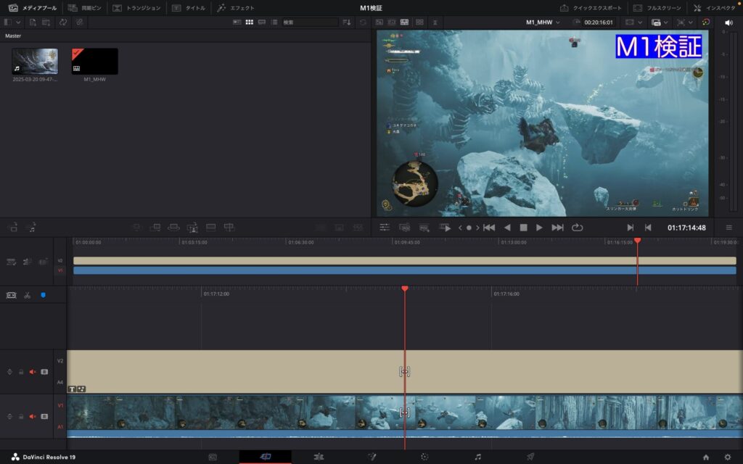
Task: Click the import media folder icon
Action: point(46,22)
